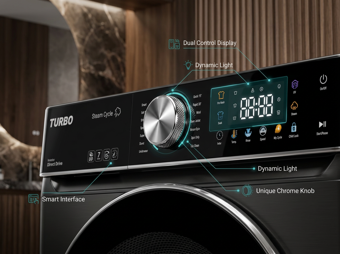Choose the Quick 15' program label
The height and width of the screenshot is (254, 340).
point(197,97)
